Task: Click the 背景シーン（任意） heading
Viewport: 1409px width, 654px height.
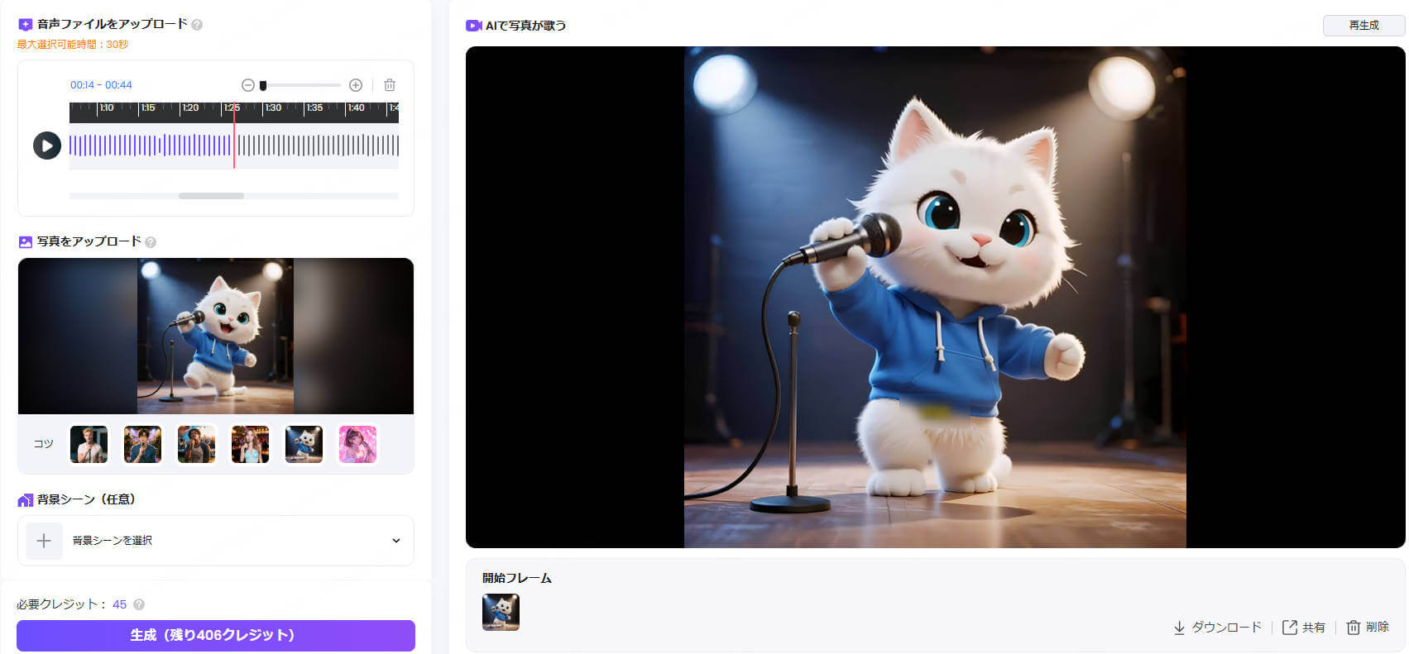Action: pyautogui.click(x=86, y=499)
